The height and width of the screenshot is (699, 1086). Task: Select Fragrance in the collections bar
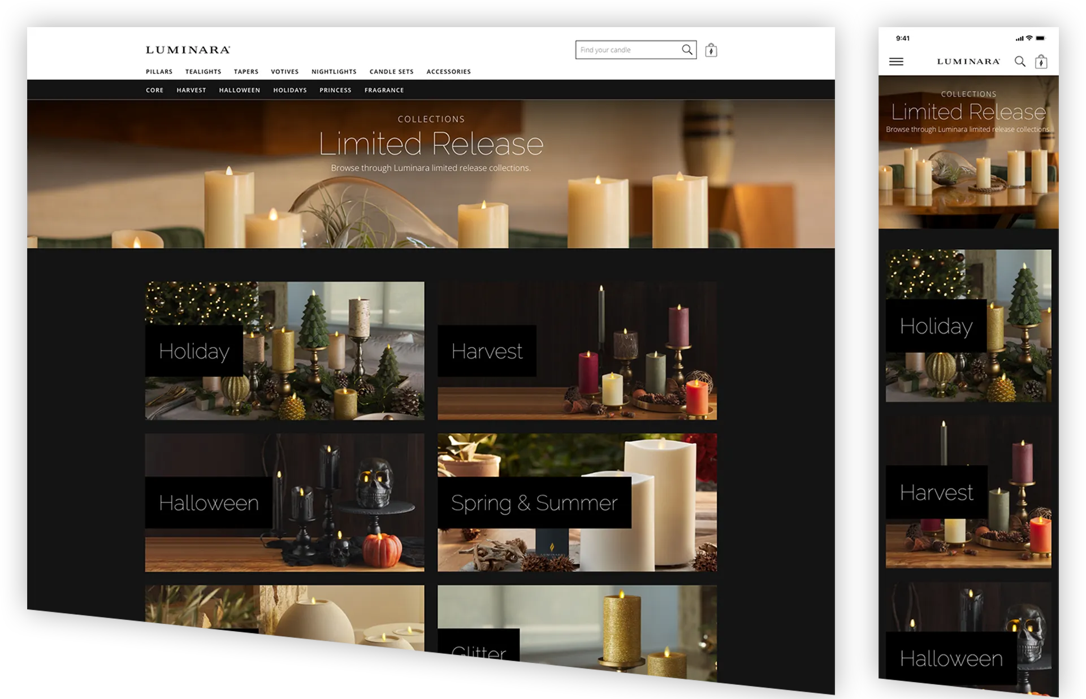coord(384,90)
